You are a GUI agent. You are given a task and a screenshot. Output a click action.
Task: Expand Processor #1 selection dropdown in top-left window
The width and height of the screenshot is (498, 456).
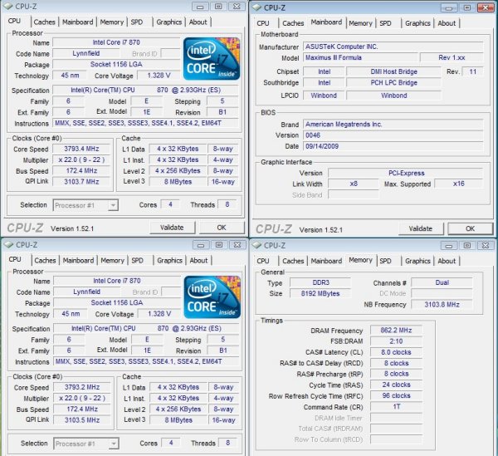tap(113, 205)
